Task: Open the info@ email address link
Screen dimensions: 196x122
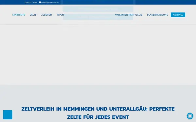Action: (50, 2)
